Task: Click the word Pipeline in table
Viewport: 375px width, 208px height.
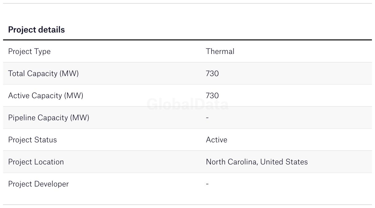Action: [22, 117]
